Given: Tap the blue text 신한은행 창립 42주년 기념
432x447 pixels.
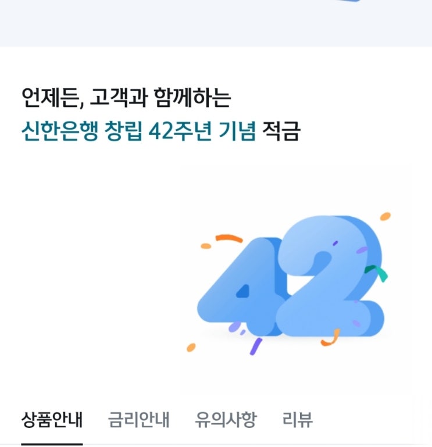Looking at the screenshot, I should coord(138,131).
